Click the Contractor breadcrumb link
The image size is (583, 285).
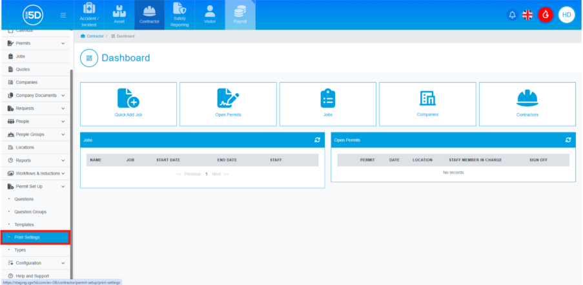[95, 36]
